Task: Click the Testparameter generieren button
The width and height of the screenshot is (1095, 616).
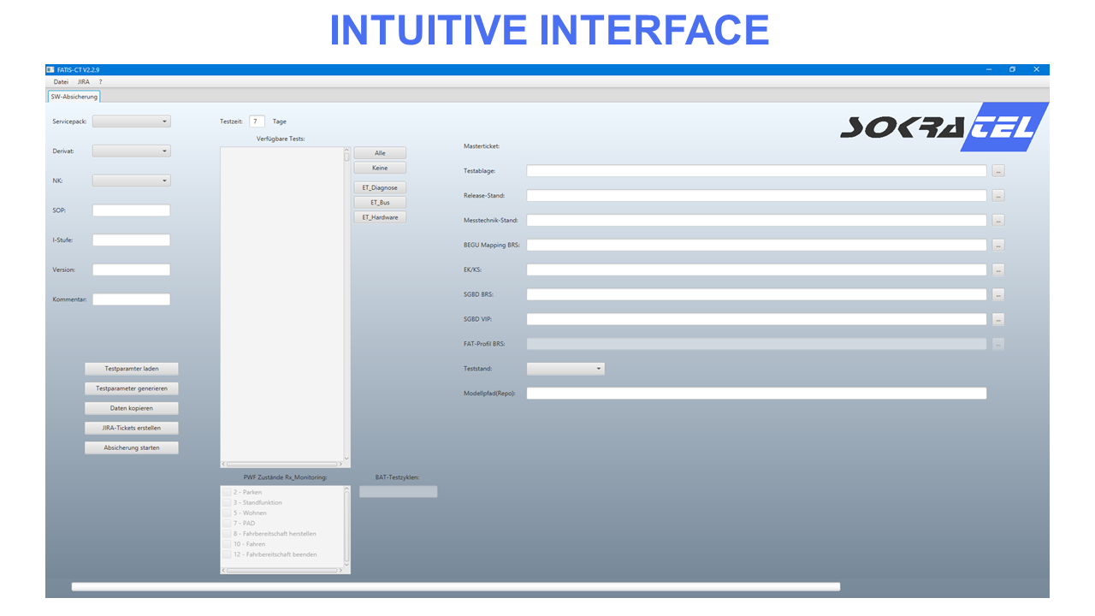Action: [x=132, y=388]
